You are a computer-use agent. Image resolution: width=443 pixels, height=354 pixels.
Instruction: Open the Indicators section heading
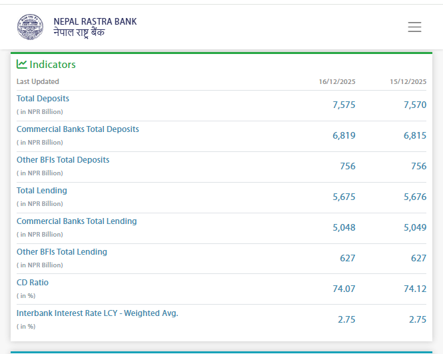coord(53,65)
